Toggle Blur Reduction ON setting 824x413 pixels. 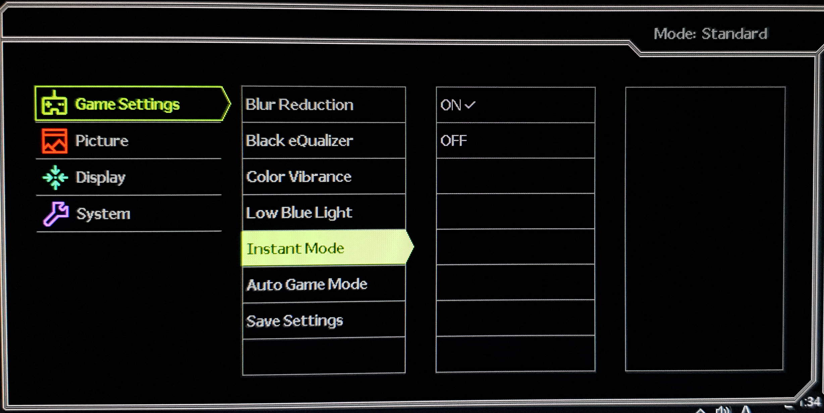[459, 104]
